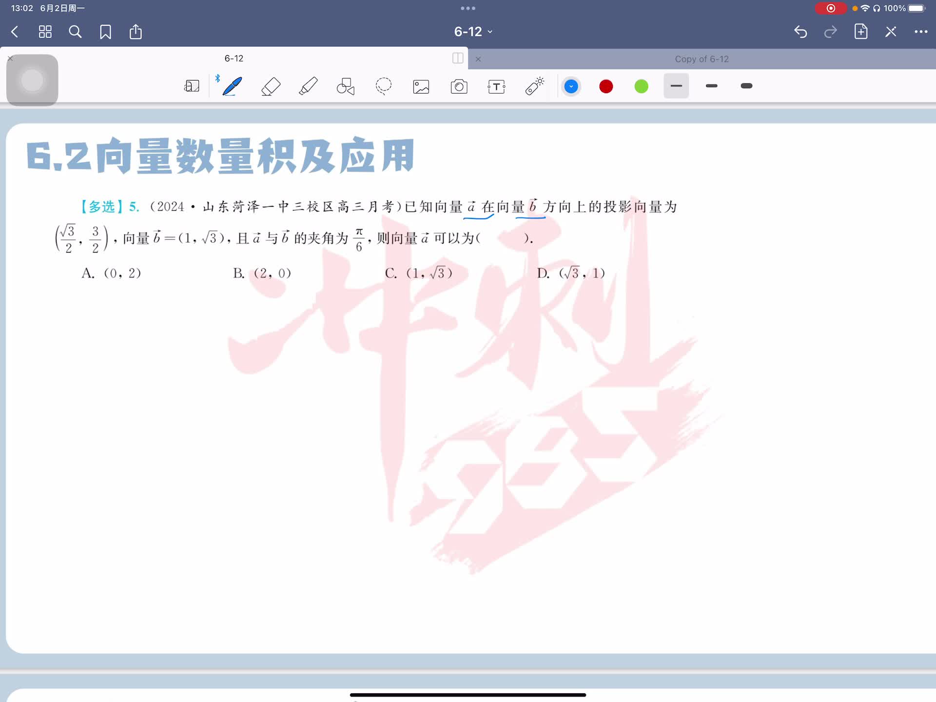The height and width of the screenshot is (702, 936).
Task: Open the Shapes tool
Action: (x=346, y=86)
